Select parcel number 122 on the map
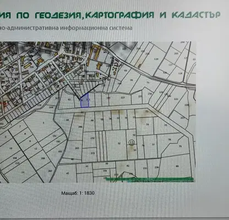Viewport: 229px width, 220px height. click(176, 99)
